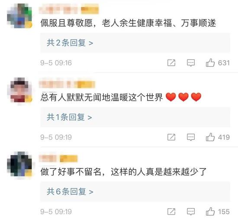The height and width of the screenshot is (219, 238).
Task: Select comment text 佩服且尊敬愿
Action: click(67, 23)
